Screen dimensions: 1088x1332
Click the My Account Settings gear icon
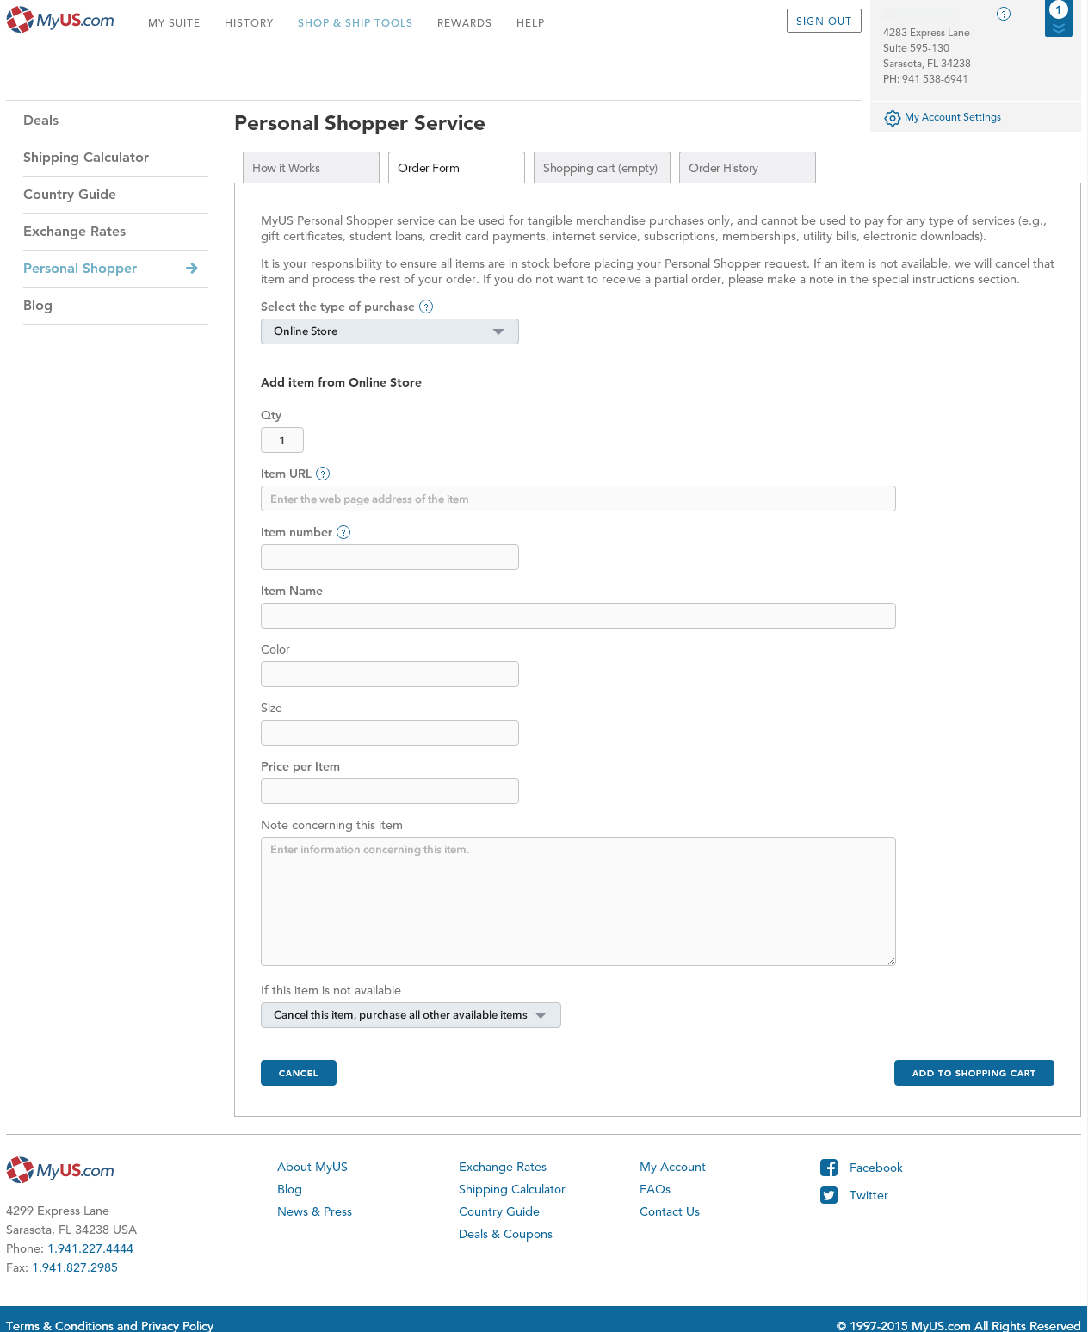(893, 118)
